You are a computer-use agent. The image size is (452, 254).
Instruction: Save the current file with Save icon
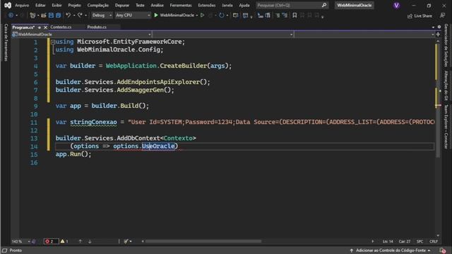coord(51,16)
